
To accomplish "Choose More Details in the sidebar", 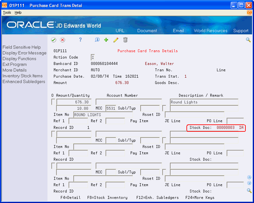I will coord(15,70).
